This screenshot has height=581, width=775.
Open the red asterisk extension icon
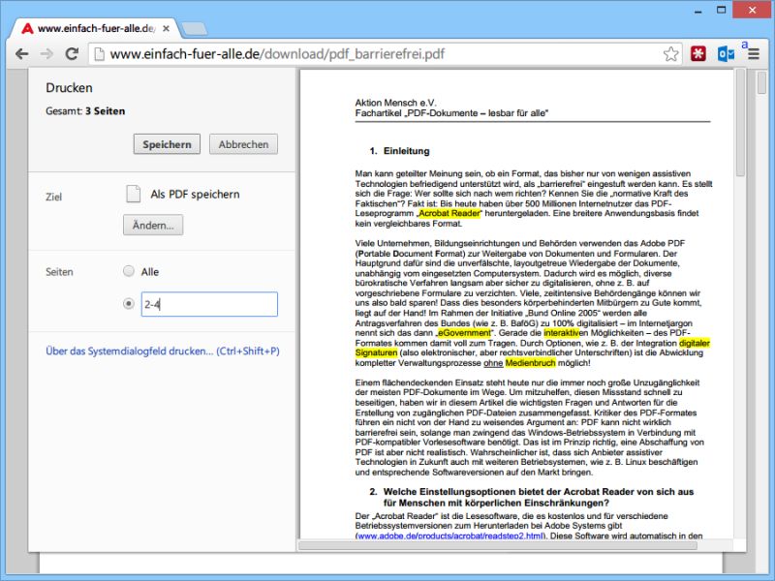point(697,54)
